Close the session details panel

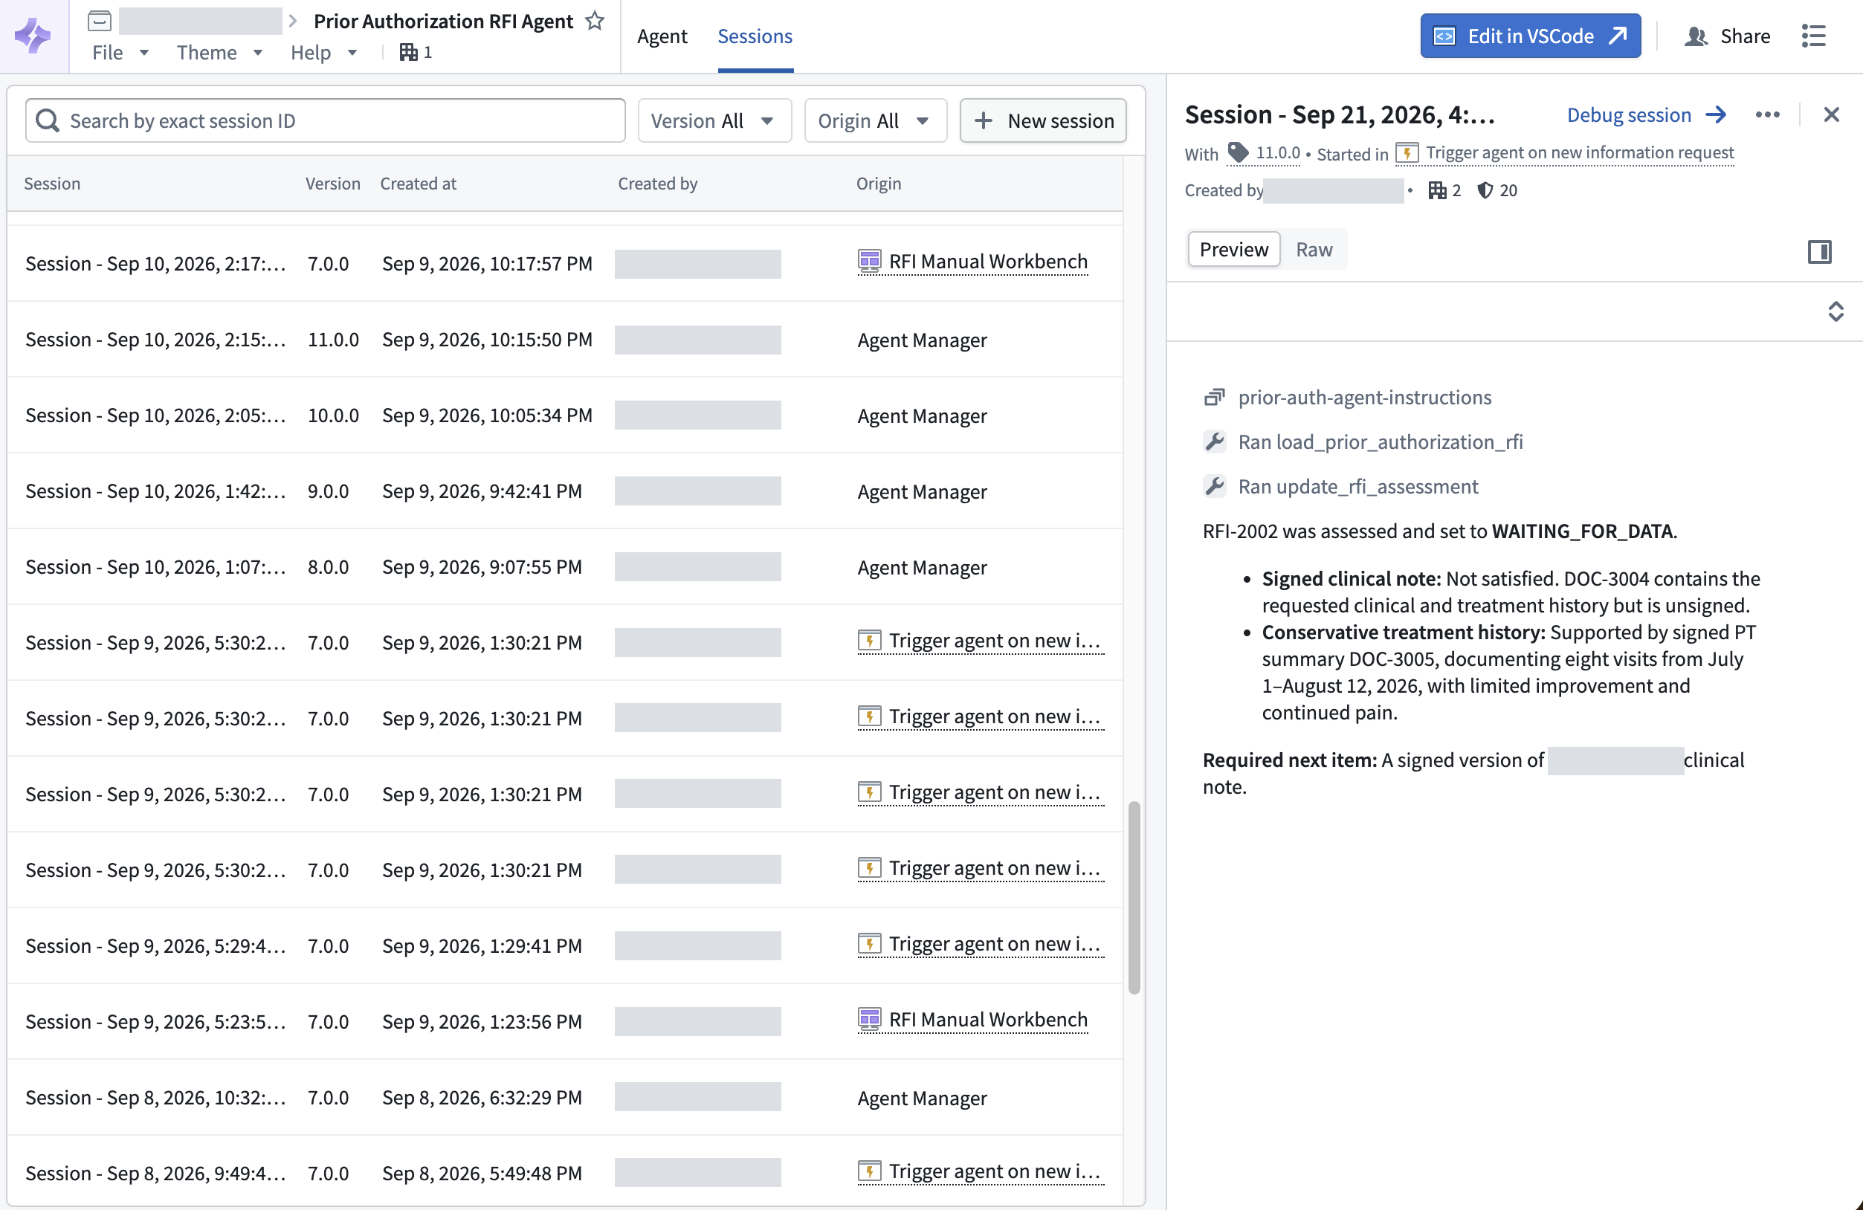coord(1832,115)
